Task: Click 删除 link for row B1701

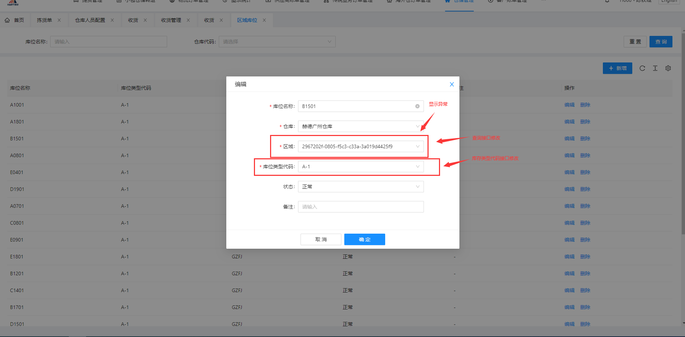Action: [585, 307]
